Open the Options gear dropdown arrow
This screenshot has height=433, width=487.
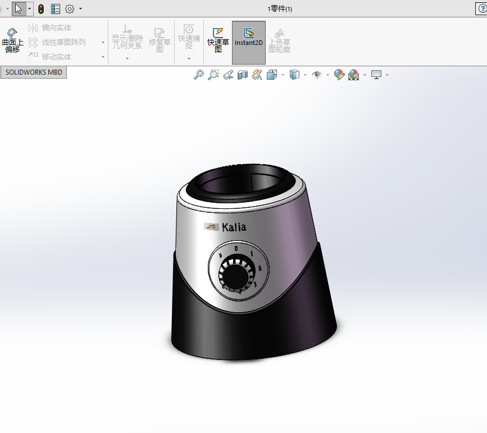[x=81, y=9]
